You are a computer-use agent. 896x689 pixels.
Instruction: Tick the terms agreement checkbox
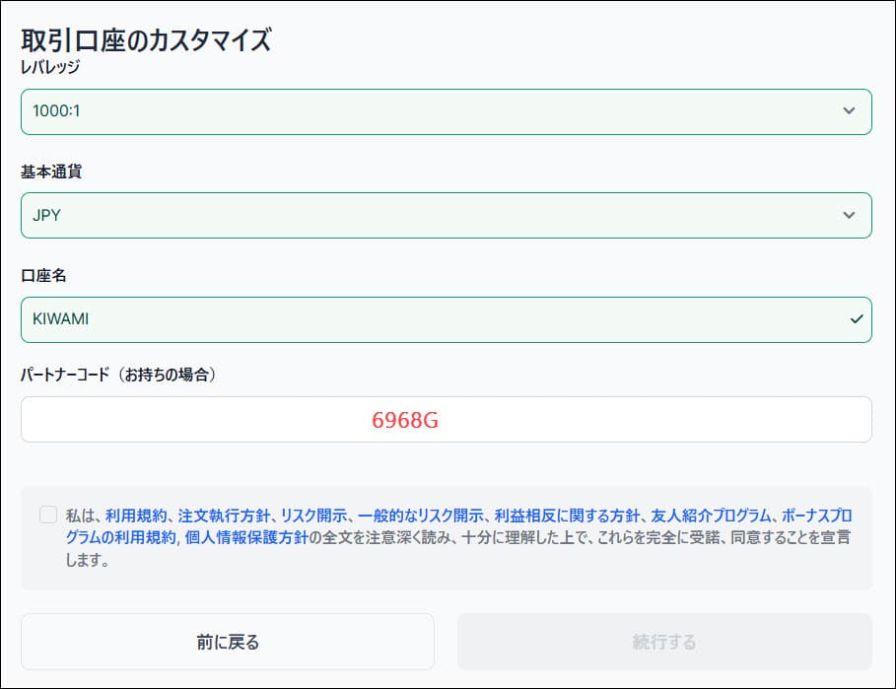tap(48, 515)
